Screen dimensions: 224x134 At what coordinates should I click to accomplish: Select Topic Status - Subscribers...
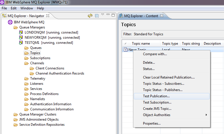tap(172, 84)
